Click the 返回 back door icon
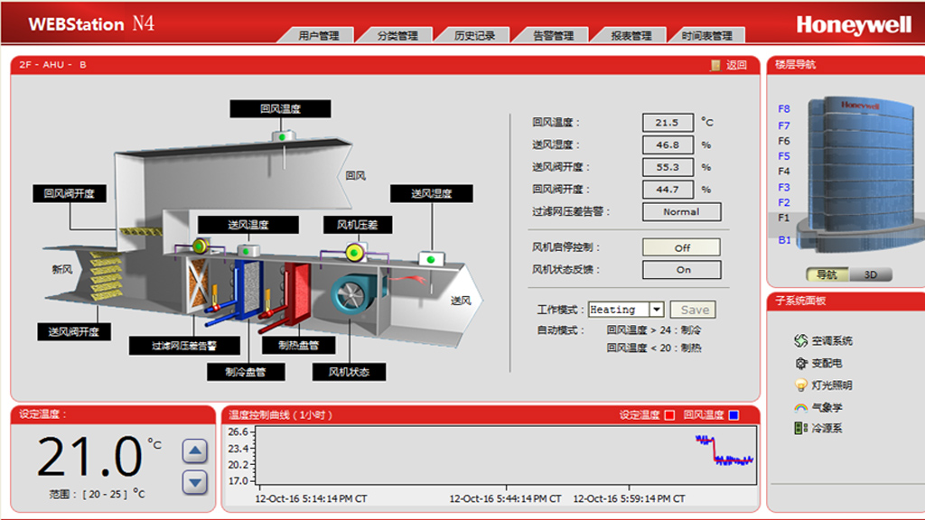This screenshot has height=520, width=925. (x=715, y=65)
